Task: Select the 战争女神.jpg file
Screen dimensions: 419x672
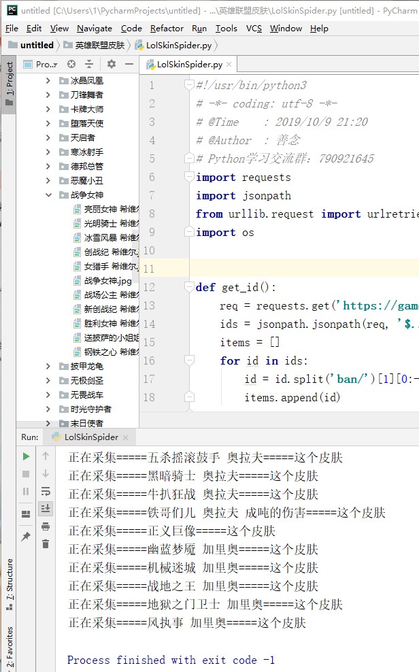Action: pos(107,281)
